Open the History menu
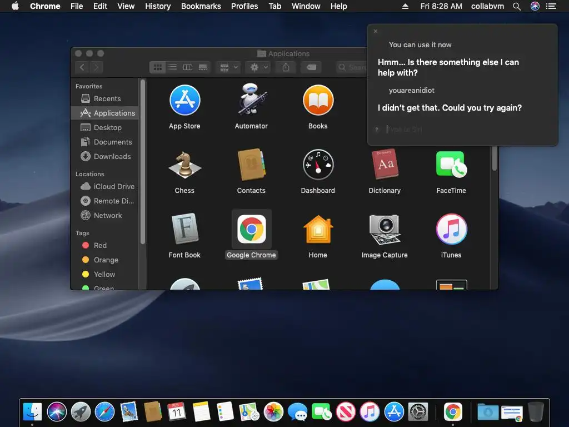Viewport: 569px width, 427px height. [158, 6]
